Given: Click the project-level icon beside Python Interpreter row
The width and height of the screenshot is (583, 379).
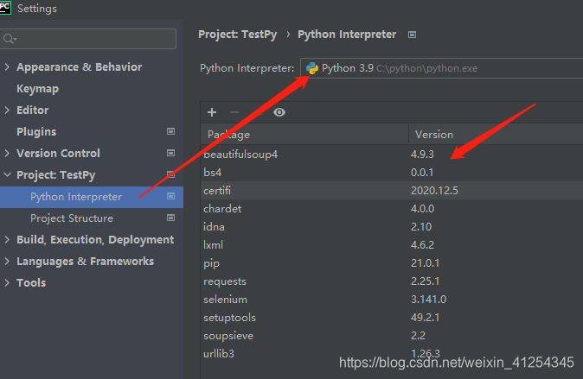Looking at the screenshot, I should (x=170, y=196).
